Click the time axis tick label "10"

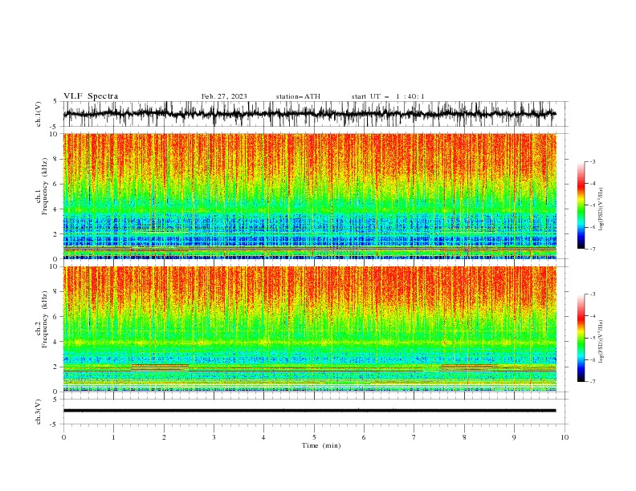pyautogui.click(x=565, y=437)
